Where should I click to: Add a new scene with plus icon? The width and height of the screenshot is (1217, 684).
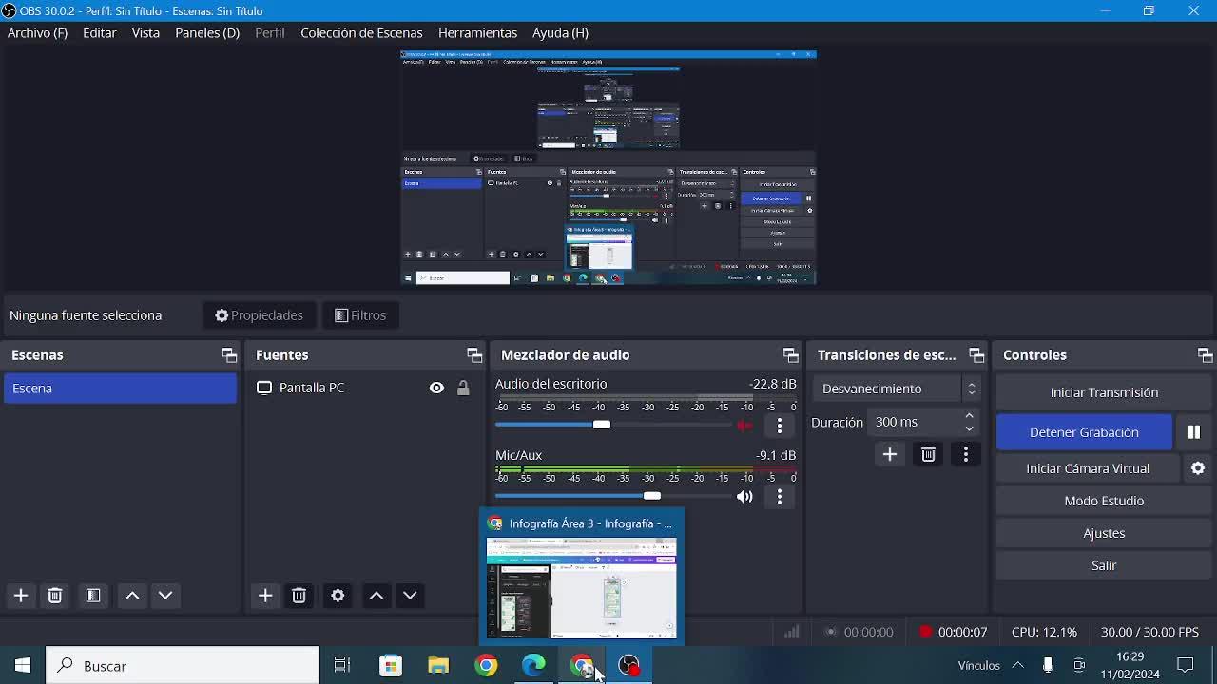click(21, 596)
